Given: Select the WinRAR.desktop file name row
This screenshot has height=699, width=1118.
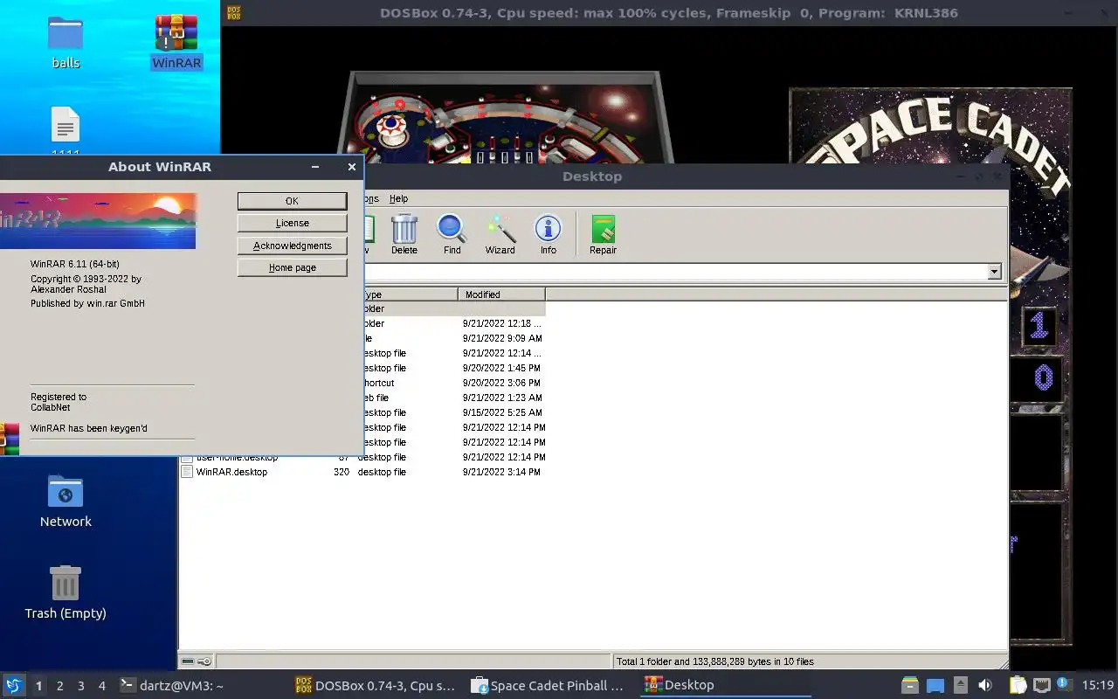Looking at the screenshot, I should (231, 472).
